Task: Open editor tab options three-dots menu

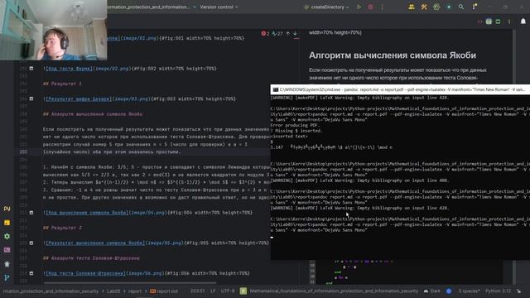Action: (509, 22)
